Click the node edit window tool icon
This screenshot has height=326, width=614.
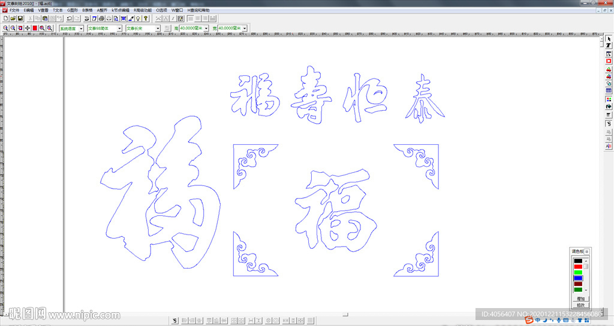609,54
